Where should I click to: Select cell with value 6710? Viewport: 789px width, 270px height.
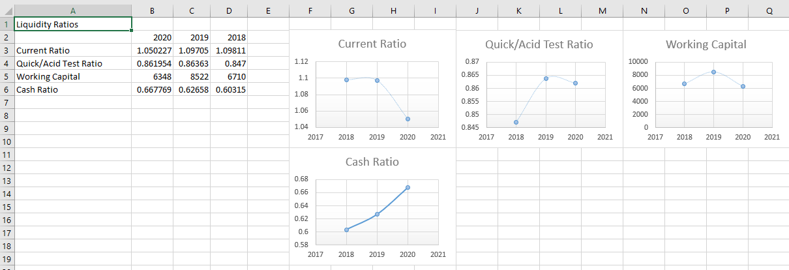229,76
